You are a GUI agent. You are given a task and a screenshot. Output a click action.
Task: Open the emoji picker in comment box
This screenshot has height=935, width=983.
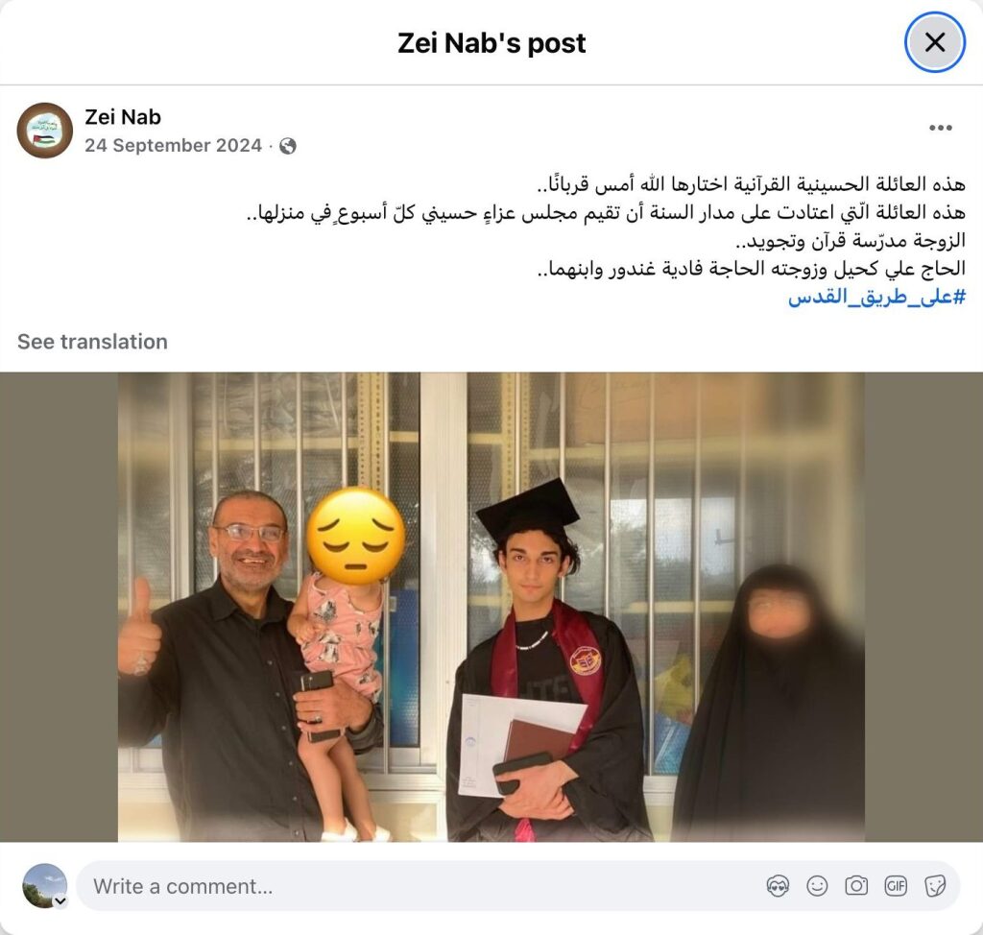(817, 886)
